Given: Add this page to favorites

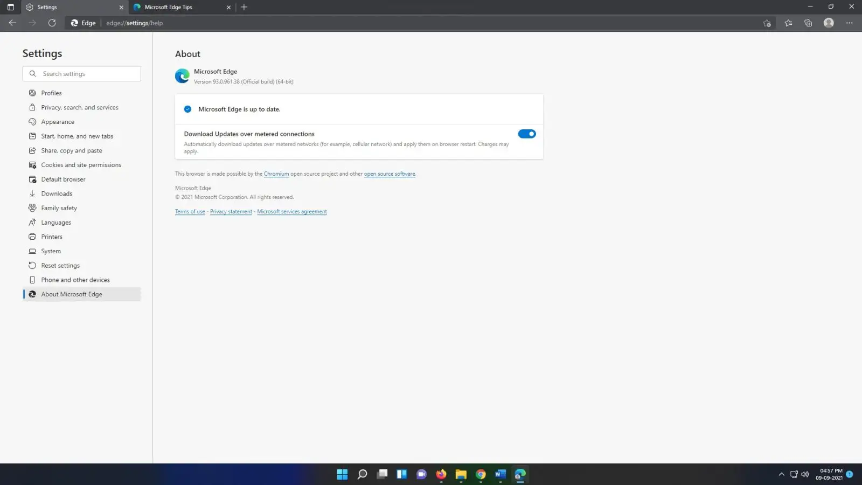Looking at the screenshot, I should click(x=767, y=23).
